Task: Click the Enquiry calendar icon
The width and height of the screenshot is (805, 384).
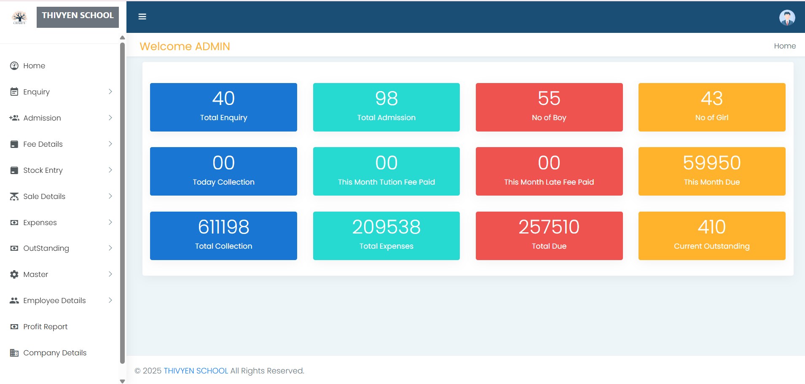Action: 14,92
